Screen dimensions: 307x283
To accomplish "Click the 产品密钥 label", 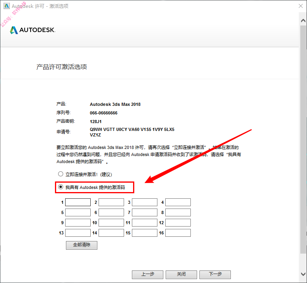I will pyautogui.click(x=66, y=121).
